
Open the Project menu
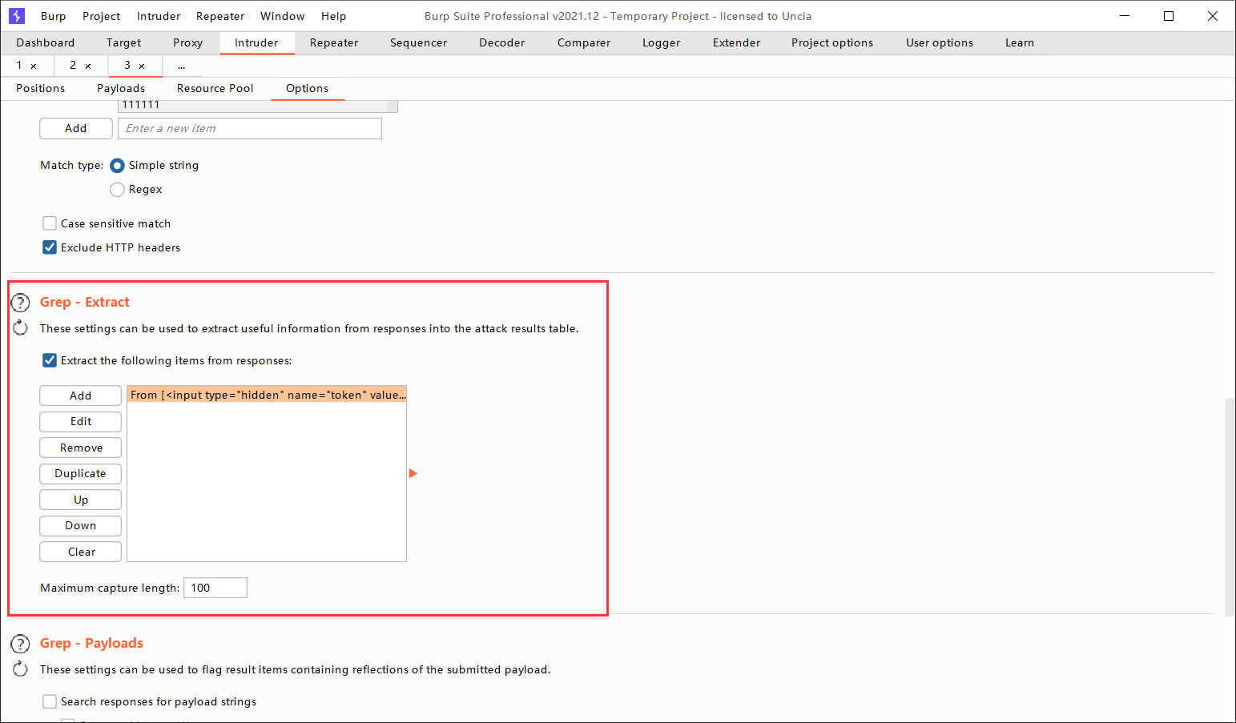102,16
